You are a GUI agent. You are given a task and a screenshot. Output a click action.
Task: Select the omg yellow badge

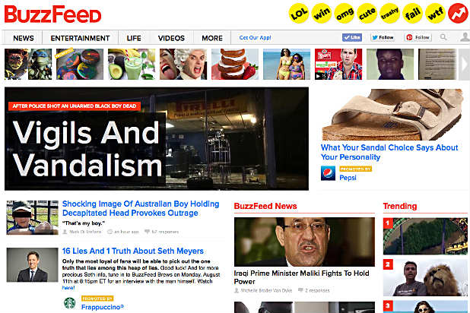[345, 13]
